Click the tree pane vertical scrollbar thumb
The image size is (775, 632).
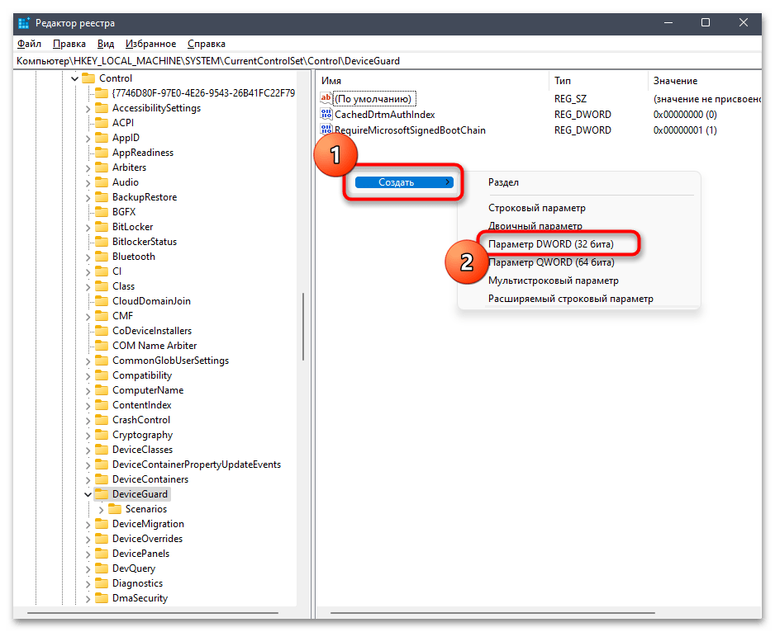pyautogui.click(x=303, y=327)
